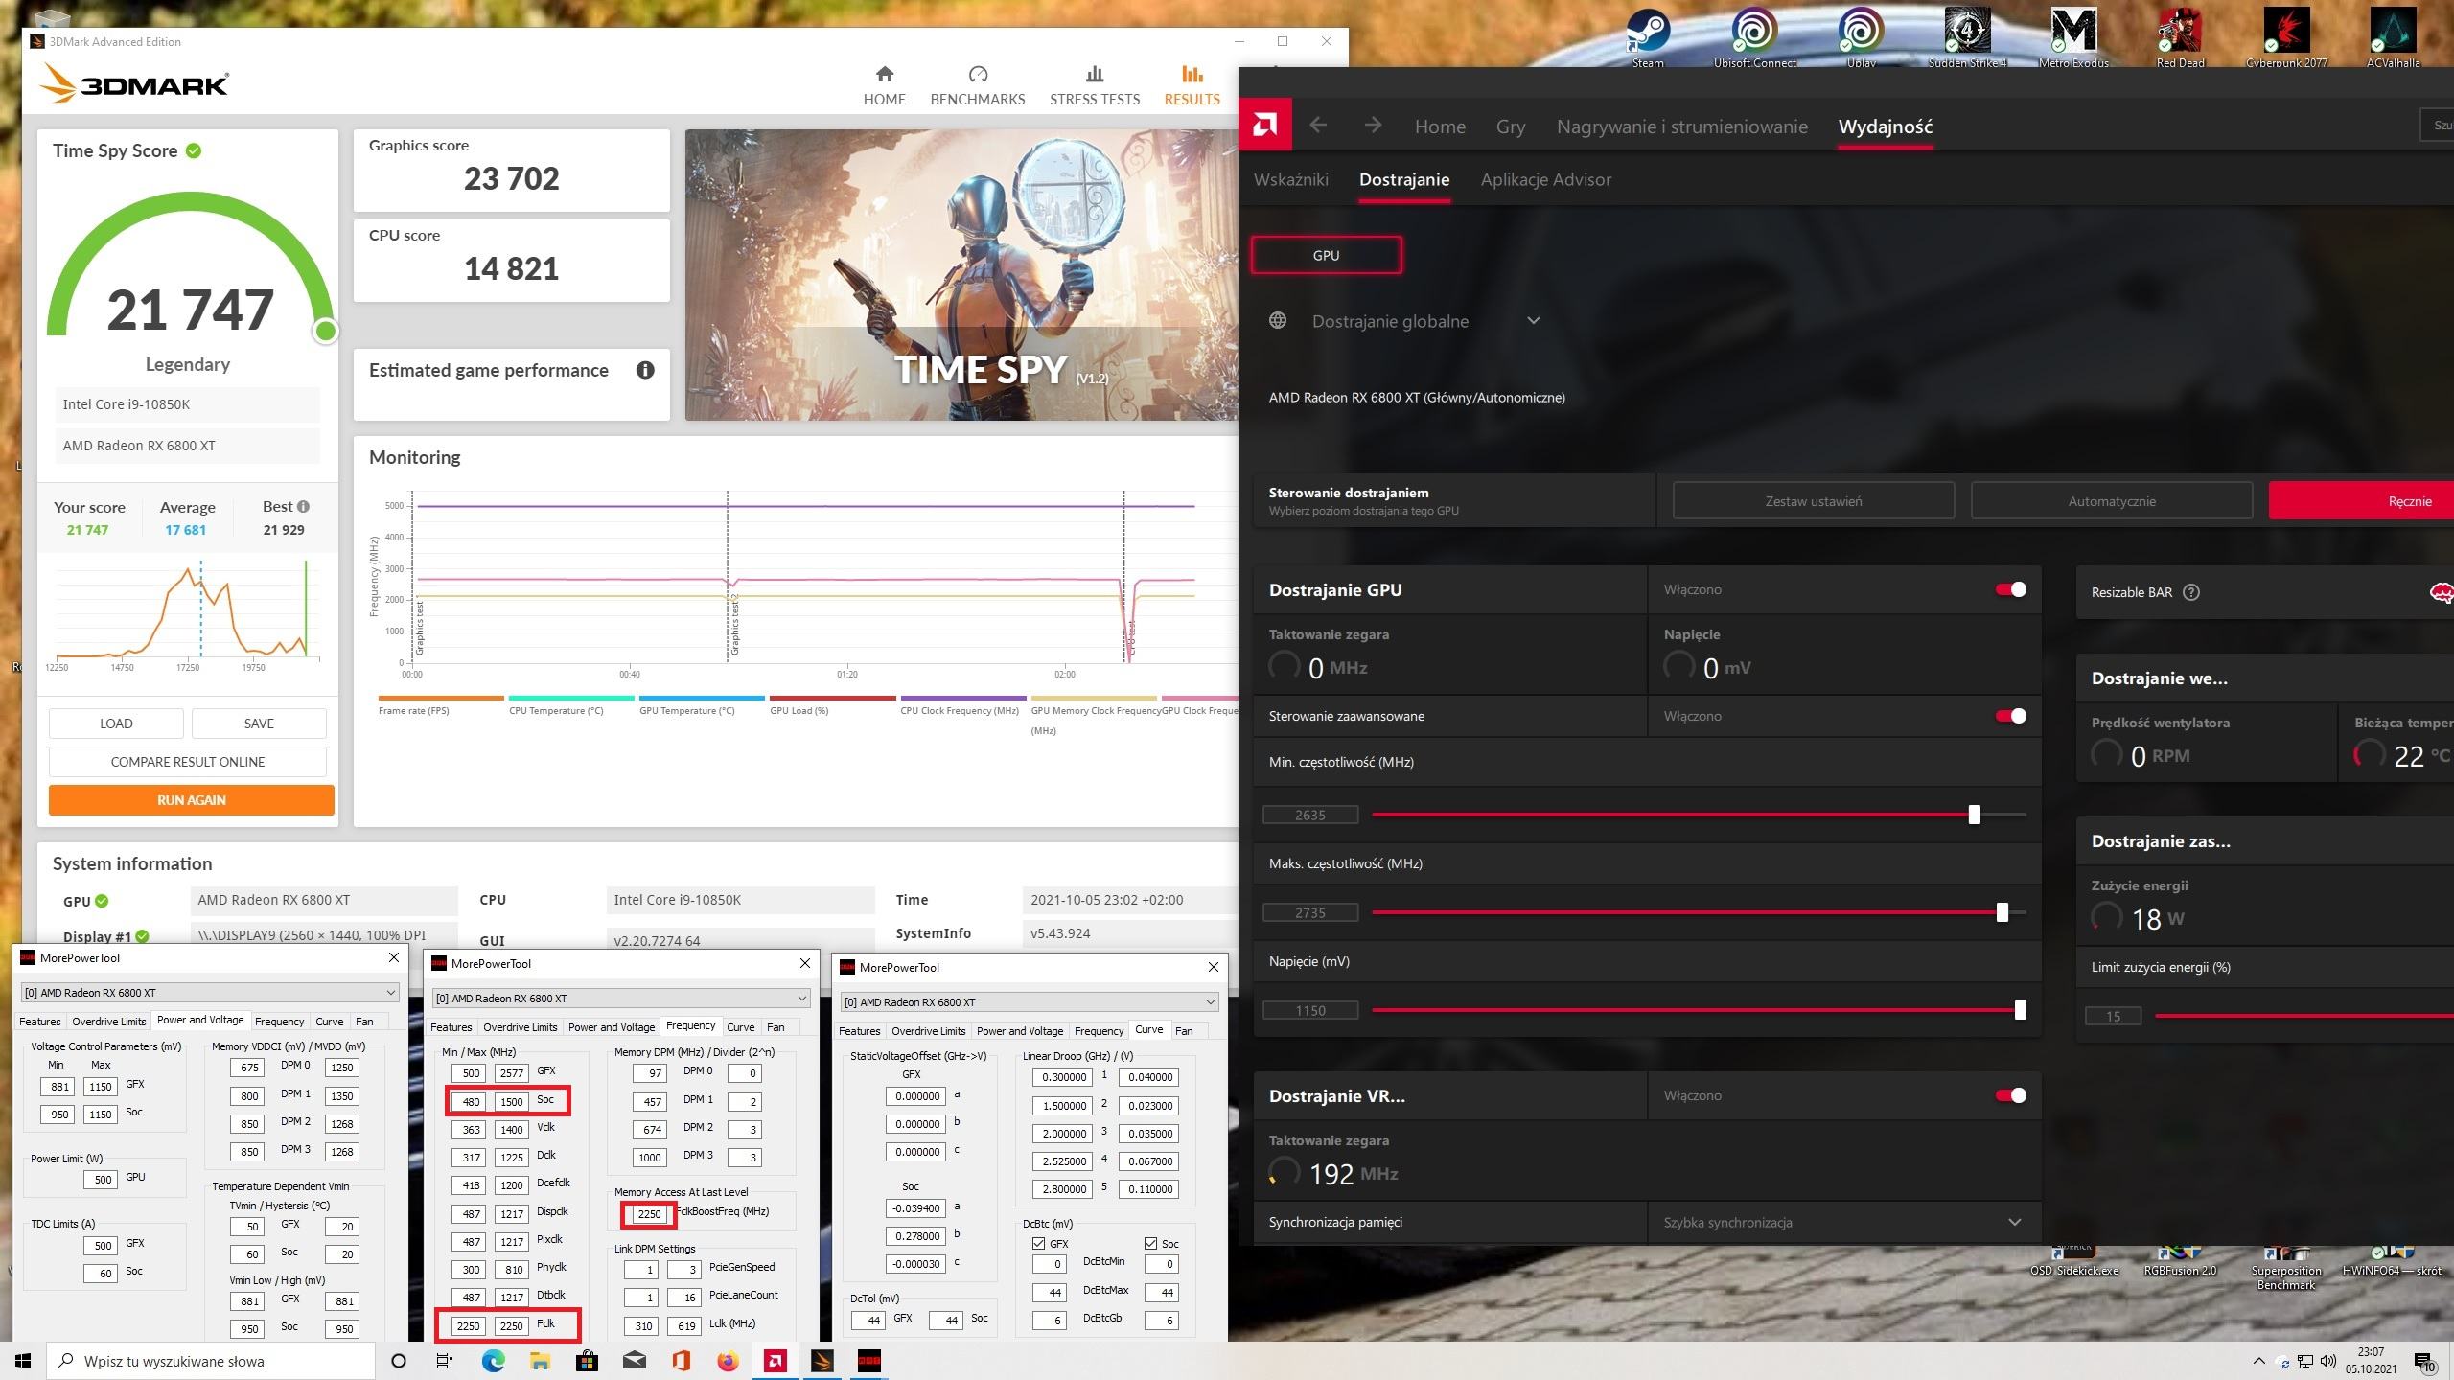Click the Resizable BAR help icon
The width and height of the screenshot is (2454, 1380).
[2191, 592]
